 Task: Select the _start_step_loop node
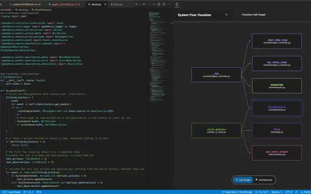277,41
